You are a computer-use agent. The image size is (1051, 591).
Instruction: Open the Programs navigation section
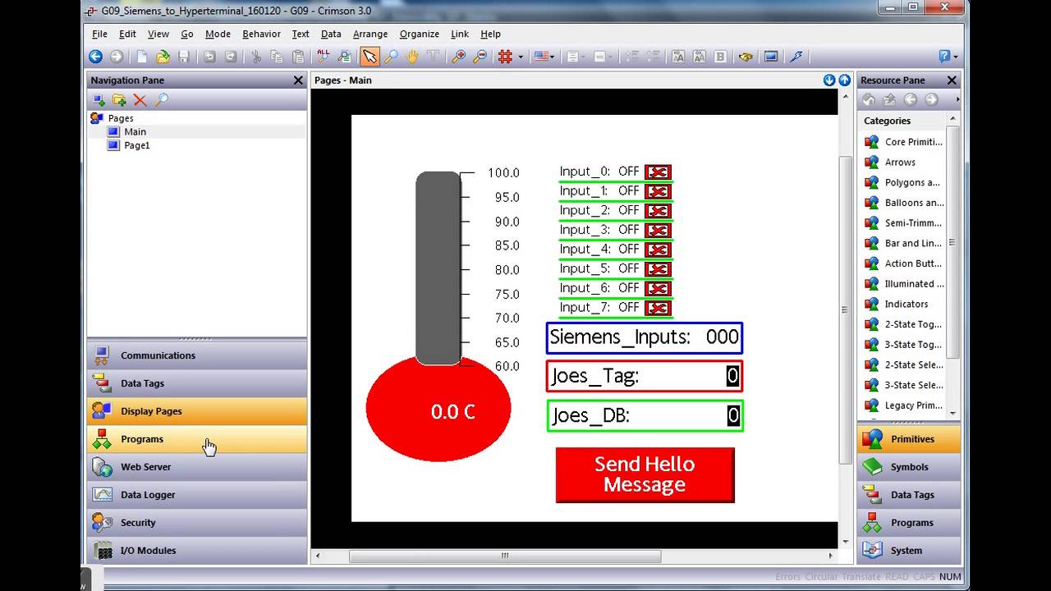[197, 439]
